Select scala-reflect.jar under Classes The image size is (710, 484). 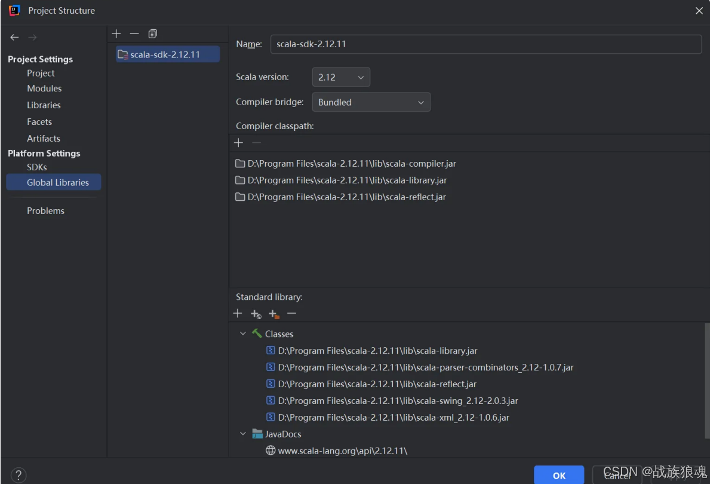377,384
